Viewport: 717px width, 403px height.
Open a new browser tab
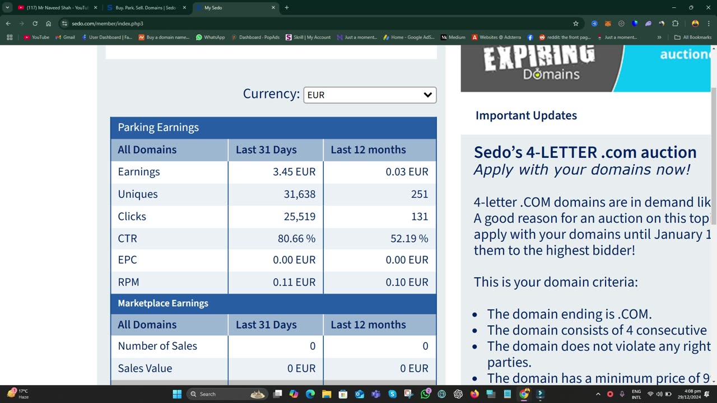tap(287, 8)
